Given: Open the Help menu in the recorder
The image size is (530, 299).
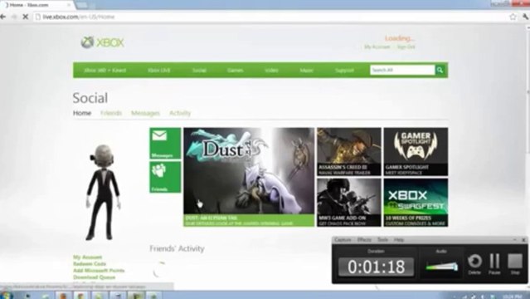Looking at the screenshot, I should tap(399, 240).
